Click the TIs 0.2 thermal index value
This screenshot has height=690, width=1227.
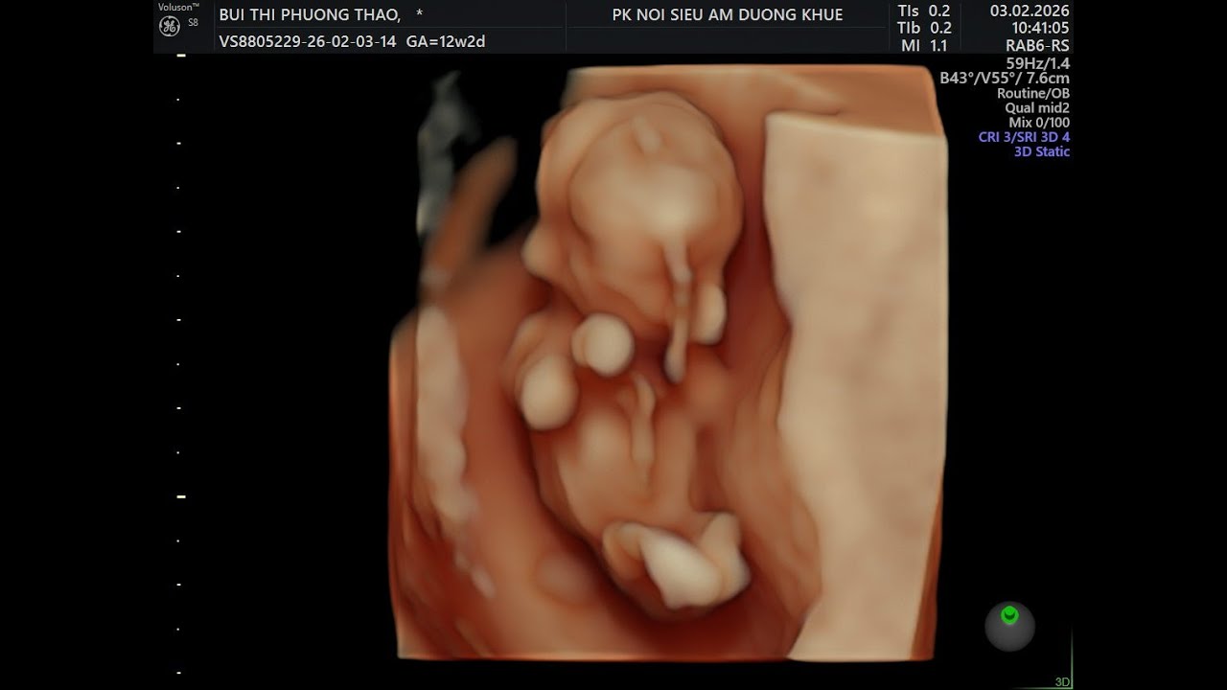click(x=923, y=11)
